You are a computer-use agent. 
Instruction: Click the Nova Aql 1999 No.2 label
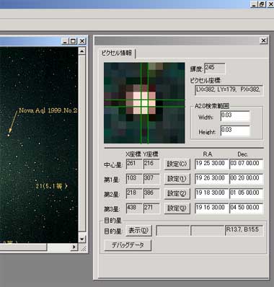coord(48,110)
